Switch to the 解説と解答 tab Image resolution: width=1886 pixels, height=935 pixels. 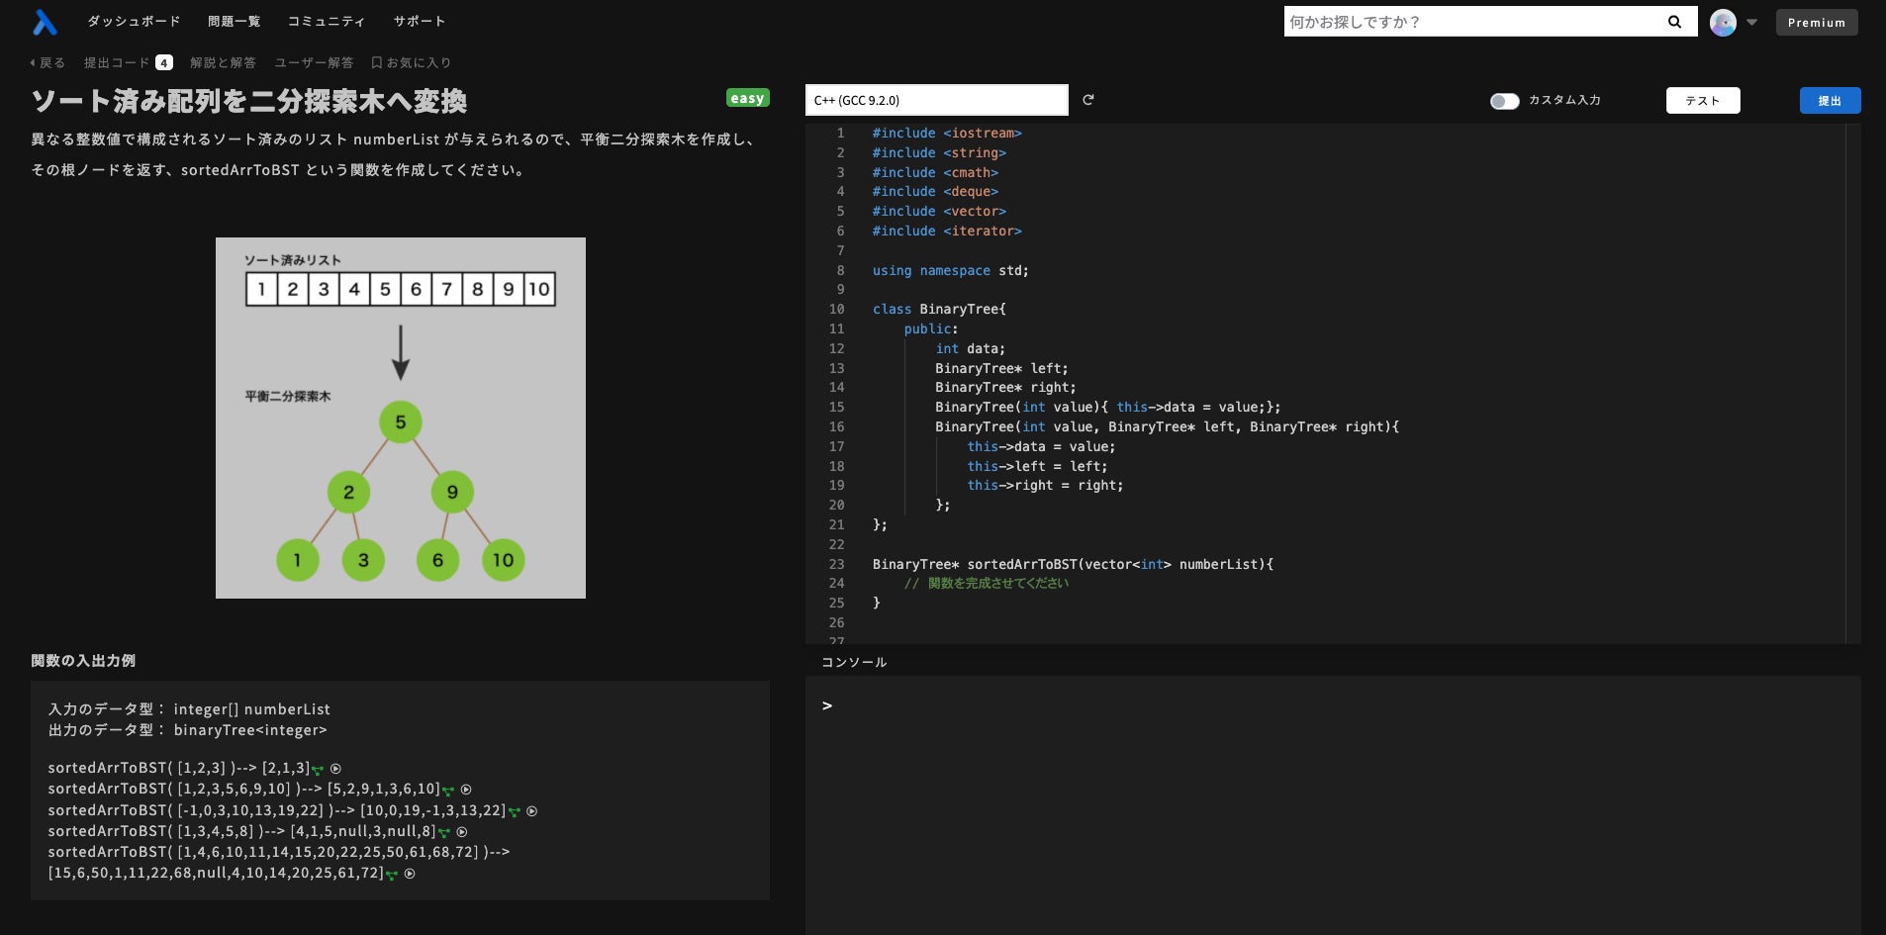[x=223, y=62]
